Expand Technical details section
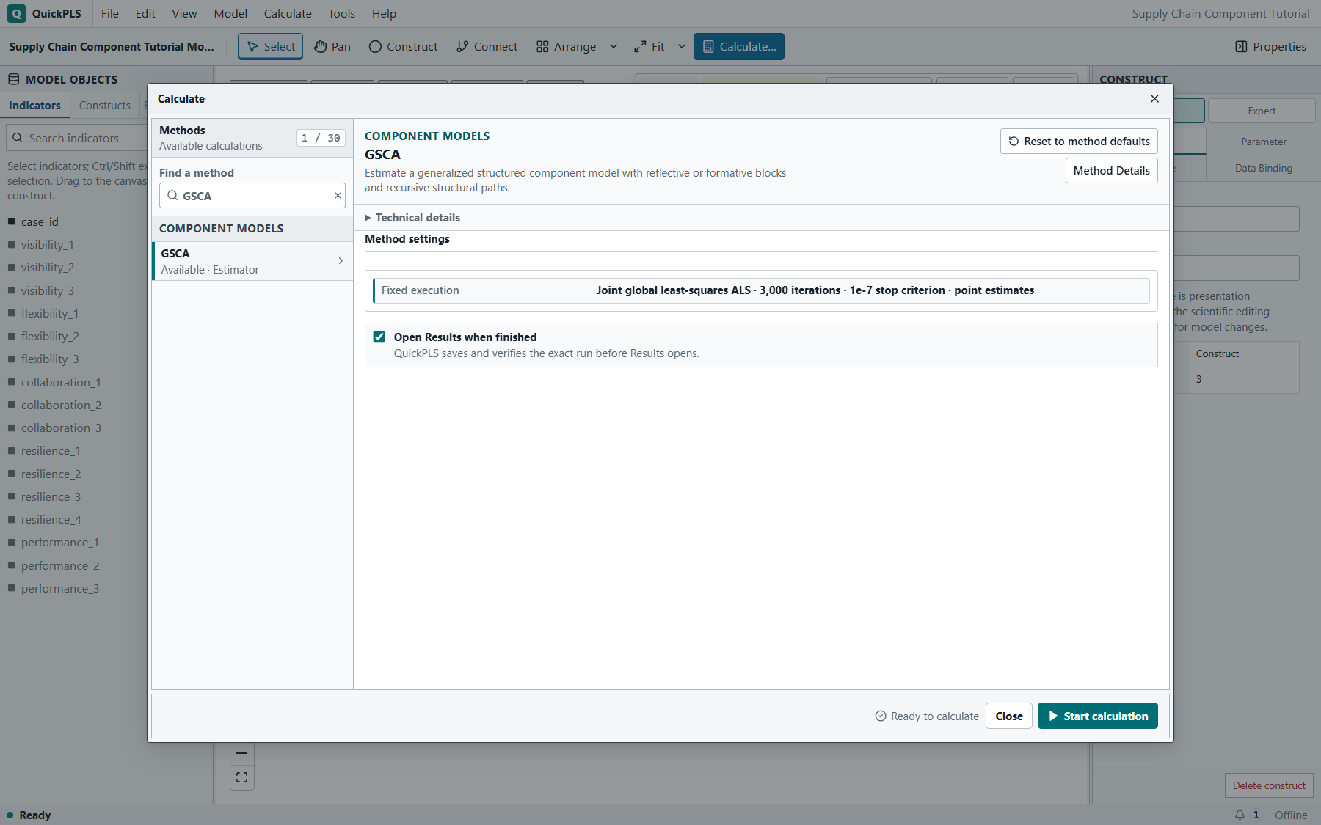The height and width of the screenshot is (825, 1321). click(x=412, y=218)
